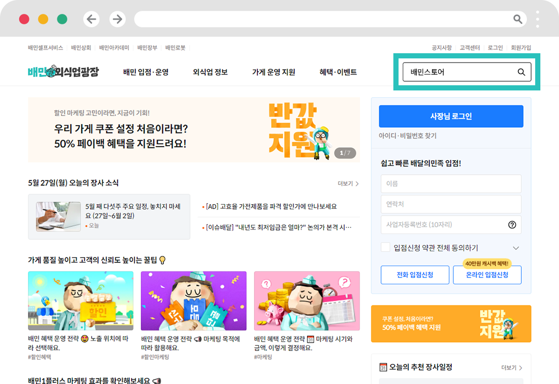Click the red window close dot
The image size is (559, 384).
(x=24, y=19)
